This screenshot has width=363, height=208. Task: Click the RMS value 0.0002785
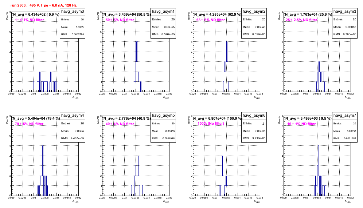78,35
